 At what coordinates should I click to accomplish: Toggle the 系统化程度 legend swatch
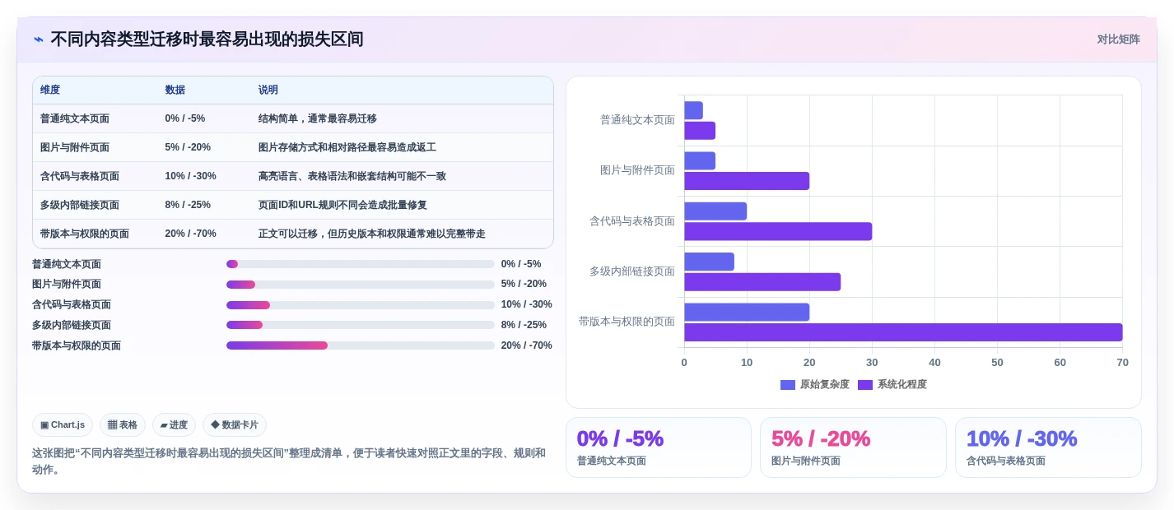(865, 385)
